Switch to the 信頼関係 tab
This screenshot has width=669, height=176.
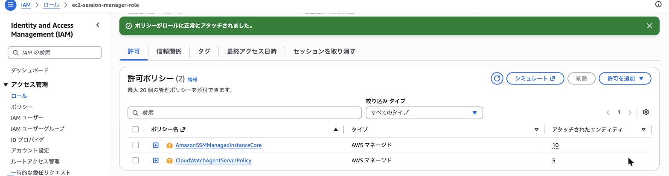click(169, 52)
